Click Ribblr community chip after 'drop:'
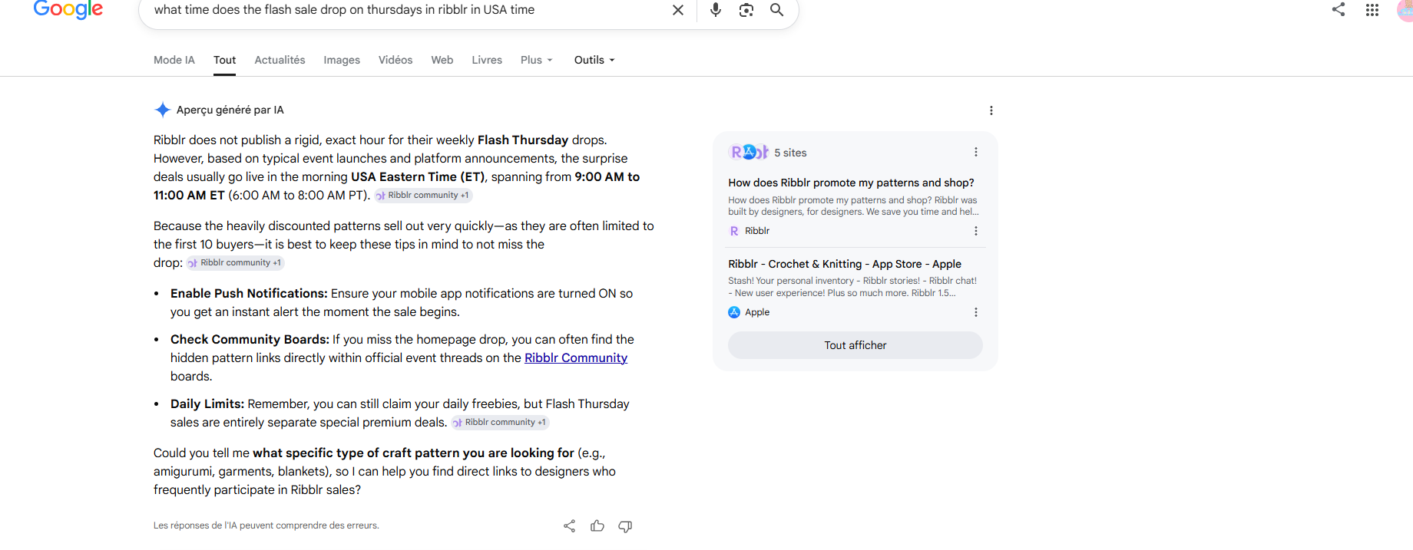Viewport: 1413px width, 550px height. [236, 263]
